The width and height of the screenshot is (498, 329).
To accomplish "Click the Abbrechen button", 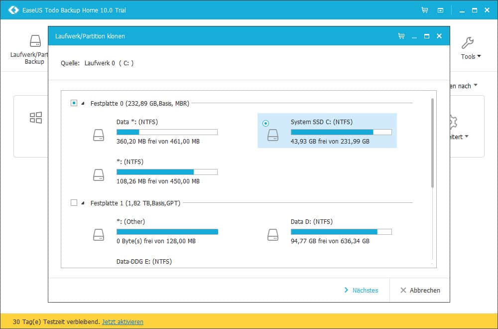I will 420,290.
